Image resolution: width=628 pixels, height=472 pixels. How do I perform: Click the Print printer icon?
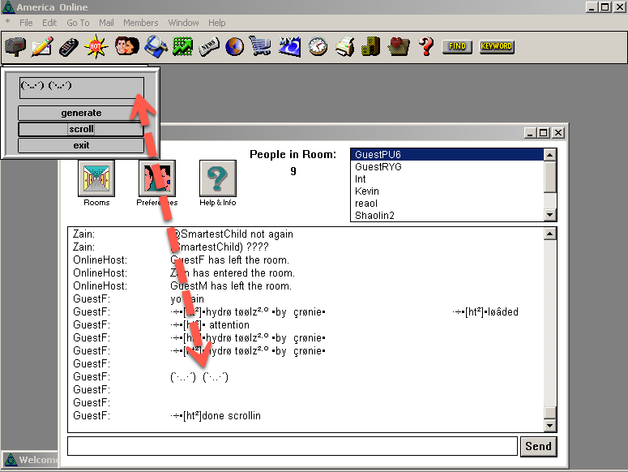point(345,46)
